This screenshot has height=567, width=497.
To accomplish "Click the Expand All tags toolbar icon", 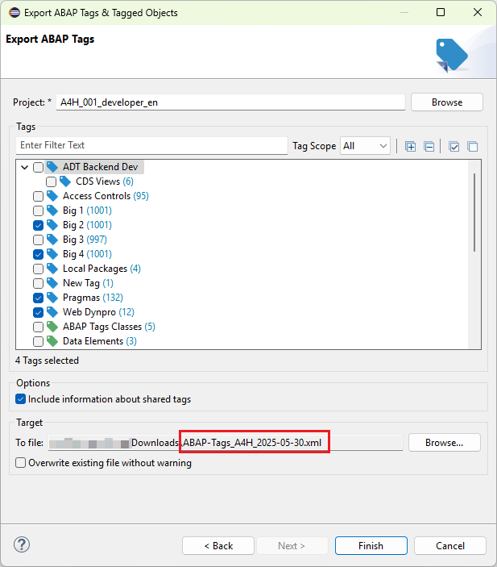I will [410, 147].
